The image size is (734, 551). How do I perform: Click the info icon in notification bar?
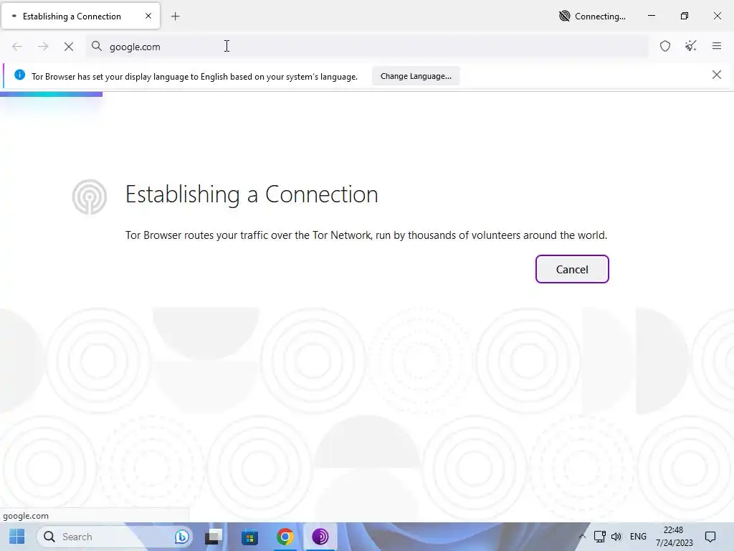click(x=19, y=75)
